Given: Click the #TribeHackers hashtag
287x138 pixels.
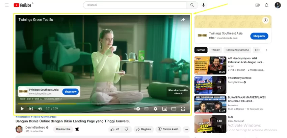Looking at the screenshot, I should (23, 117).
